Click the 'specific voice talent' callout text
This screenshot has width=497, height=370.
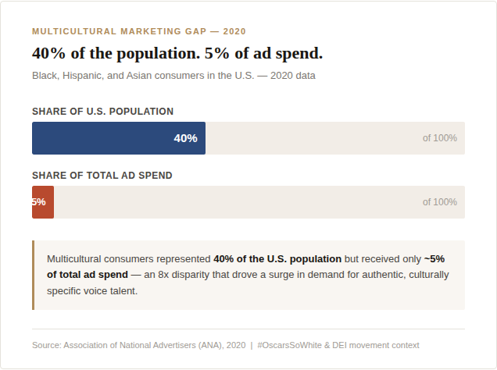tap(92, 291)
